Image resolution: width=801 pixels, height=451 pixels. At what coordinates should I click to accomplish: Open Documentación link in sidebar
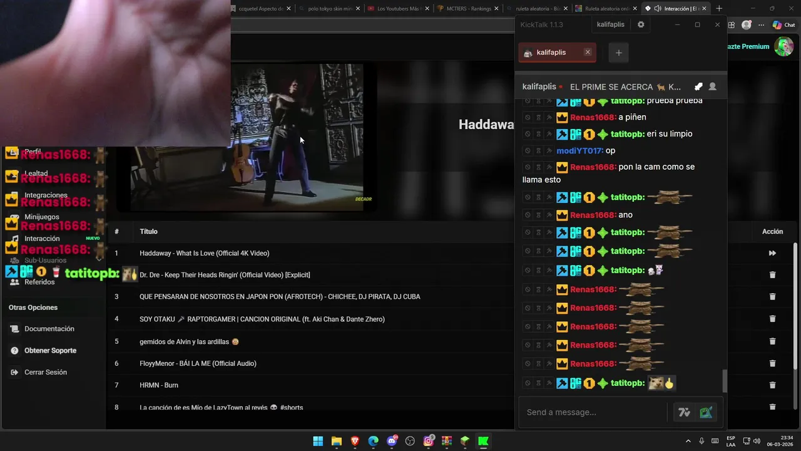[x=49, y=329]
